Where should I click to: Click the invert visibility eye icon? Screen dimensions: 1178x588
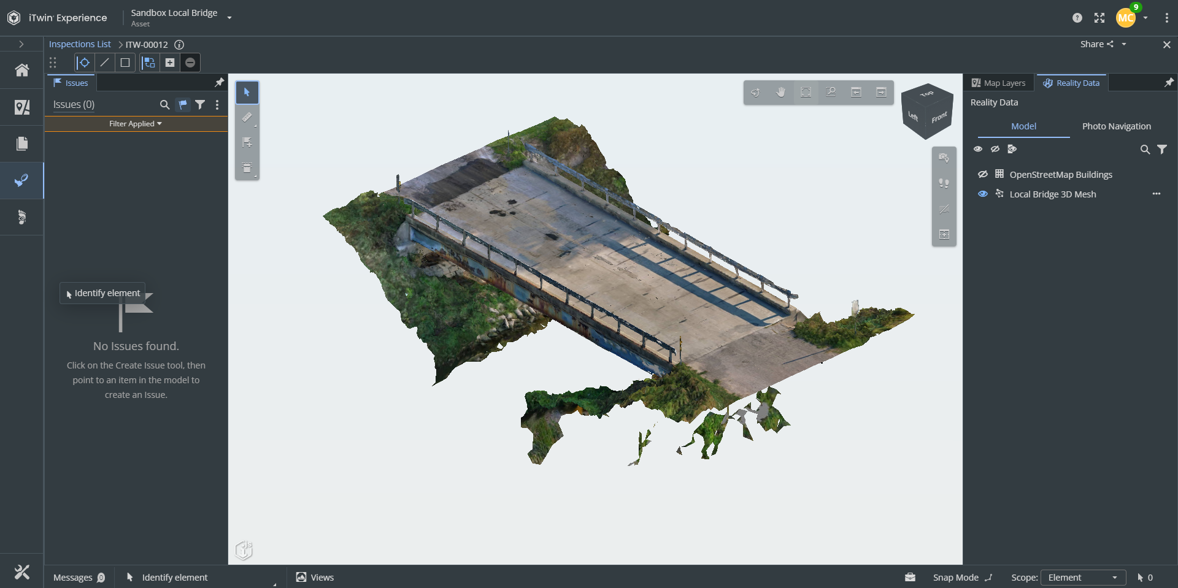click(1012, 149)
